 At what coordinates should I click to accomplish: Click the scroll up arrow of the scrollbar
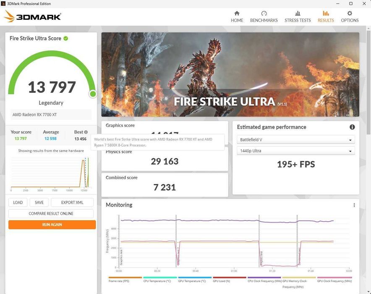click(368, 29)
